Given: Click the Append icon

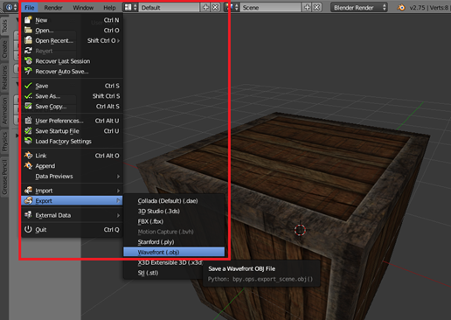Looking at the screenshot, I should click(x=28, y=165).
